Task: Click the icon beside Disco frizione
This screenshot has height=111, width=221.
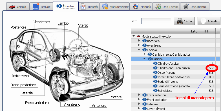Action: point(155,73)
